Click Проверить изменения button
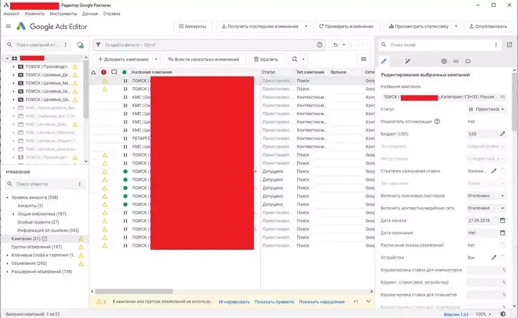 (346, 26)
